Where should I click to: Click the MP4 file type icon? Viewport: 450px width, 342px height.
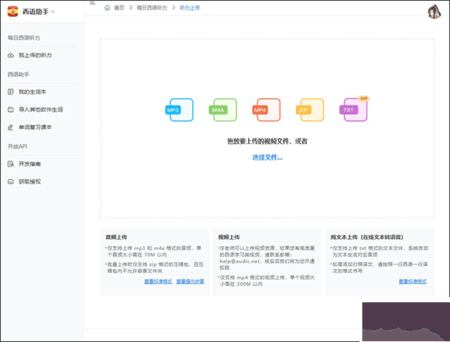[266, 110]
